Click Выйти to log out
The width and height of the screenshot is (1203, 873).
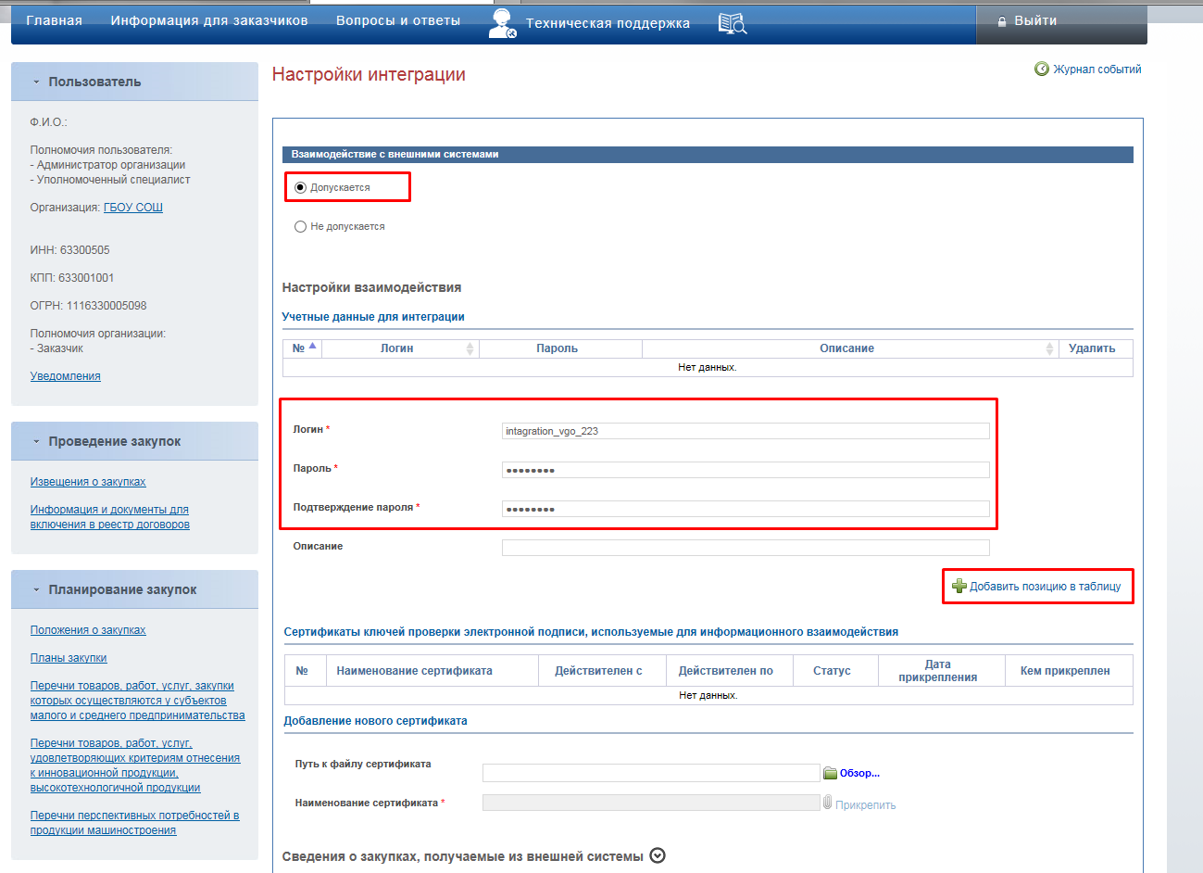point(1035,20)
